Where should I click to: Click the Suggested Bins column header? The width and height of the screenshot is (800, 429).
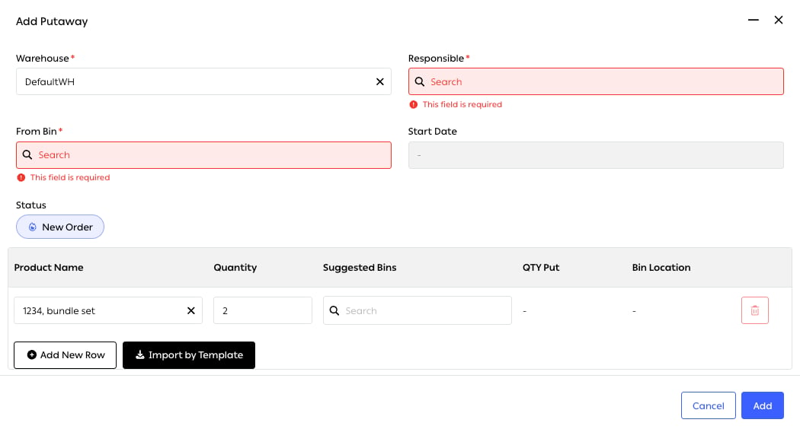(x=360, y=268)
